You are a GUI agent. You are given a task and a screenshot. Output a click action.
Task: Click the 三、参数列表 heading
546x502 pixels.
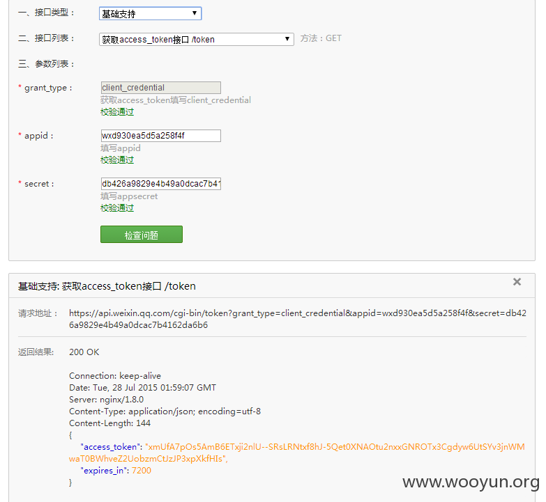coord(46,64)
